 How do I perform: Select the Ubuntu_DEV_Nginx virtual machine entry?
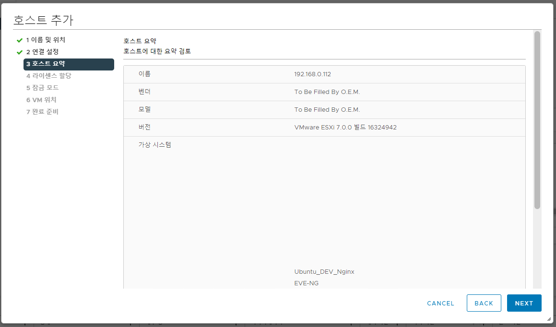[x=324, y=272]
